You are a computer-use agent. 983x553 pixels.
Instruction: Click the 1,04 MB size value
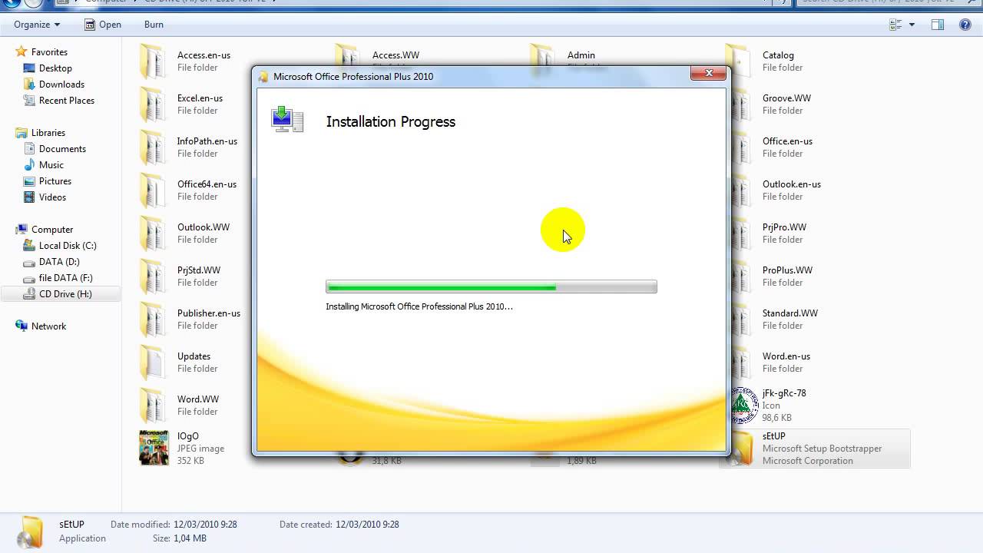click(190, 538)
